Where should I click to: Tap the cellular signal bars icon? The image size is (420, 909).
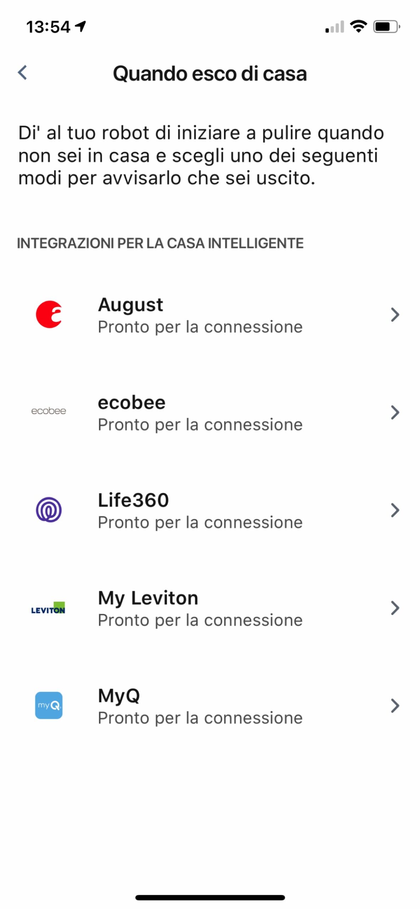[334, 27]
